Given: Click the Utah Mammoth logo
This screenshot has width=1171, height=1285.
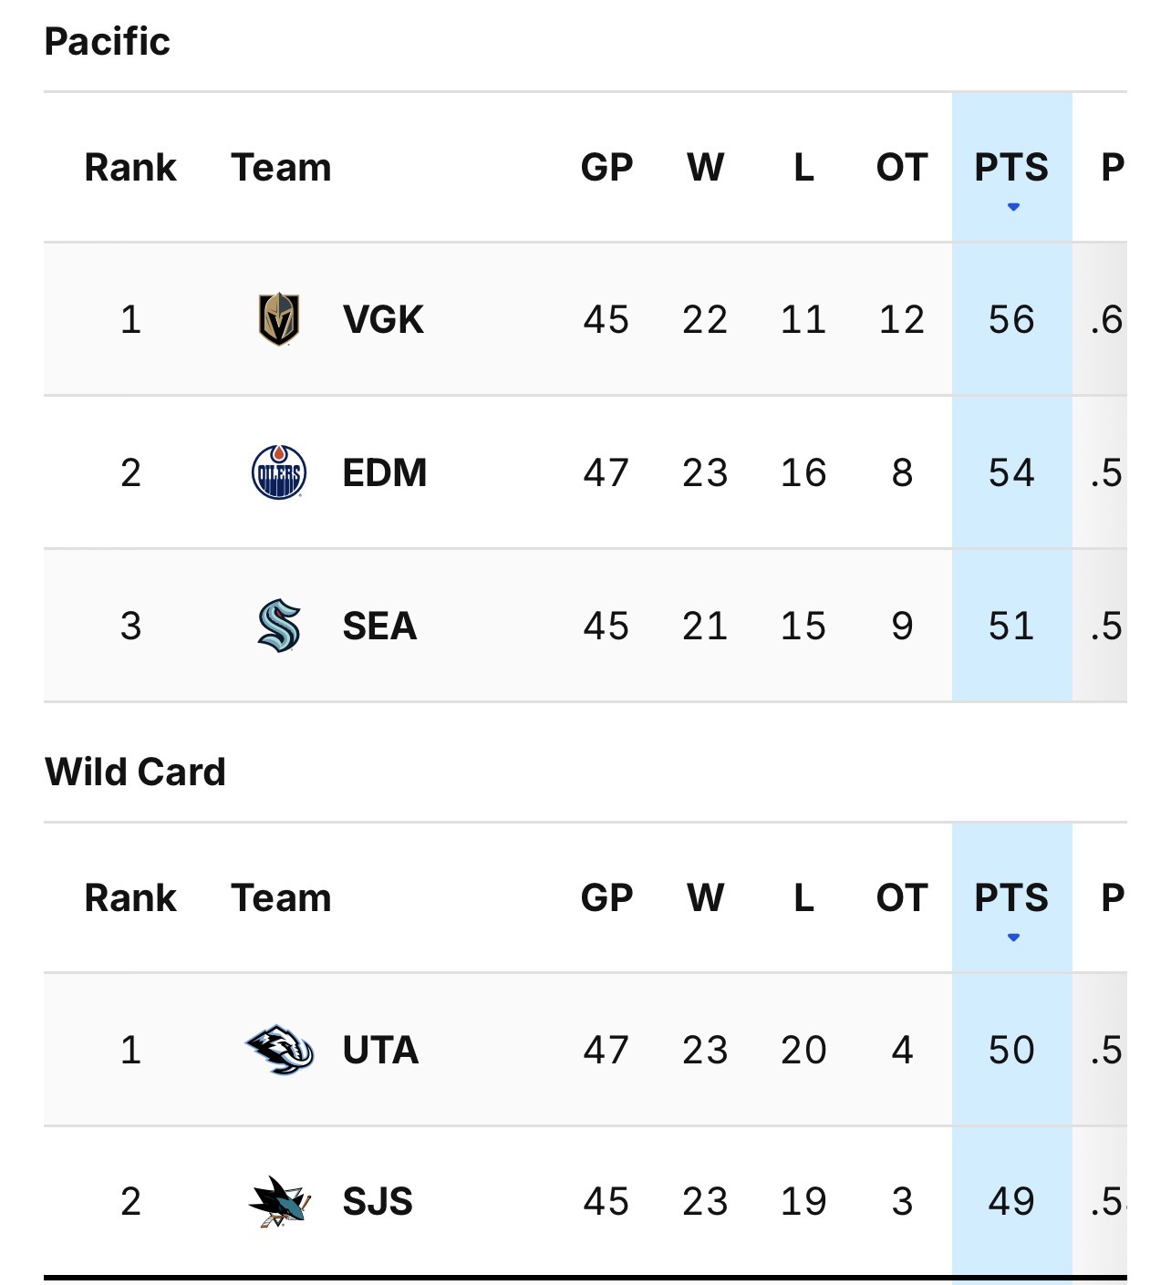Looking at the screenshot, I should pyautogui.click(x=279, y=1050).
